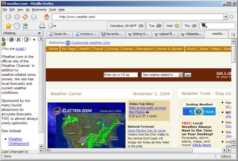The image size is (238, 161).
Task: Go back using the Back arrow button
Action: (x=8, y=17)
